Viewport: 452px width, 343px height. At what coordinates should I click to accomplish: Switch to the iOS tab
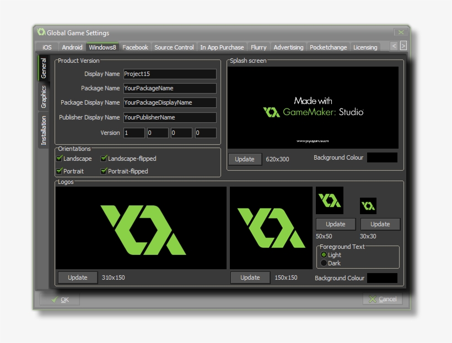coord(47,47)
